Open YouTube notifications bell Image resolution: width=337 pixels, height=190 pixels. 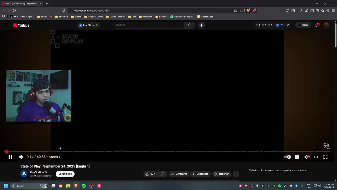316,25
